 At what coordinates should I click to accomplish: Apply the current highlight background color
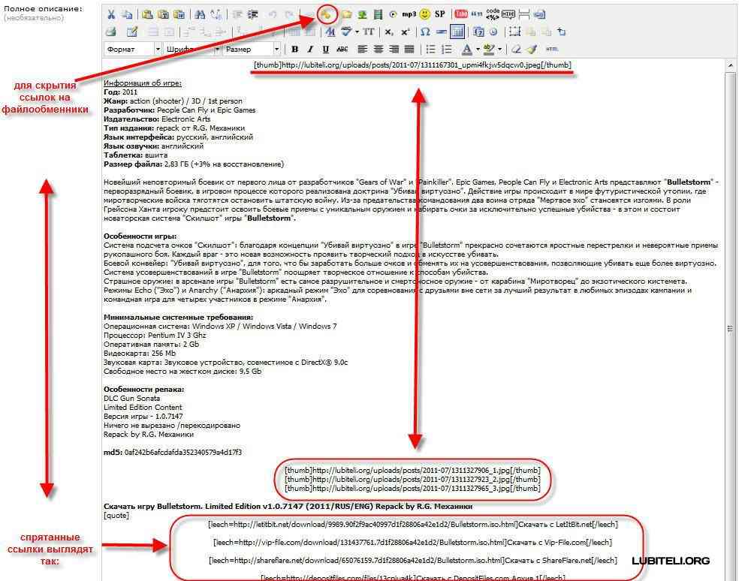pos(489,49)
